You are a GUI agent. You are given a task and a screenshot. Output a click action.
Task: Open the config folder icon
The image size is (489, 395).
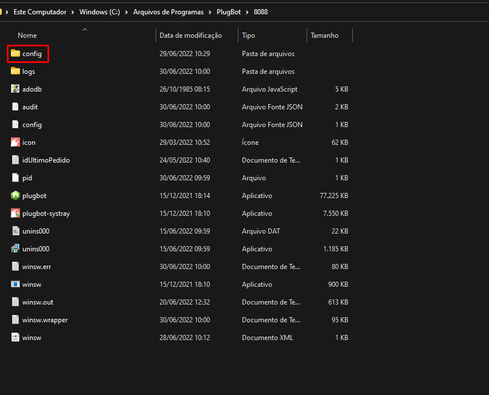(15, 53)
